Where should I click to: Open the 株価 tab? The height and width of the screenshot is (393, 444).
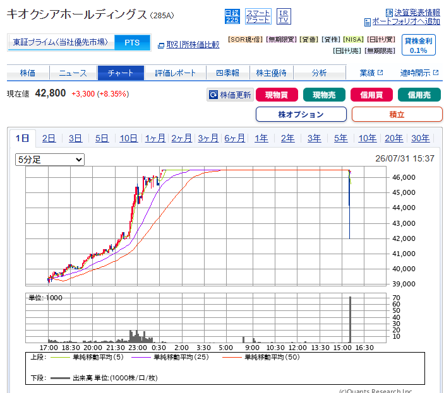point(28,73)
